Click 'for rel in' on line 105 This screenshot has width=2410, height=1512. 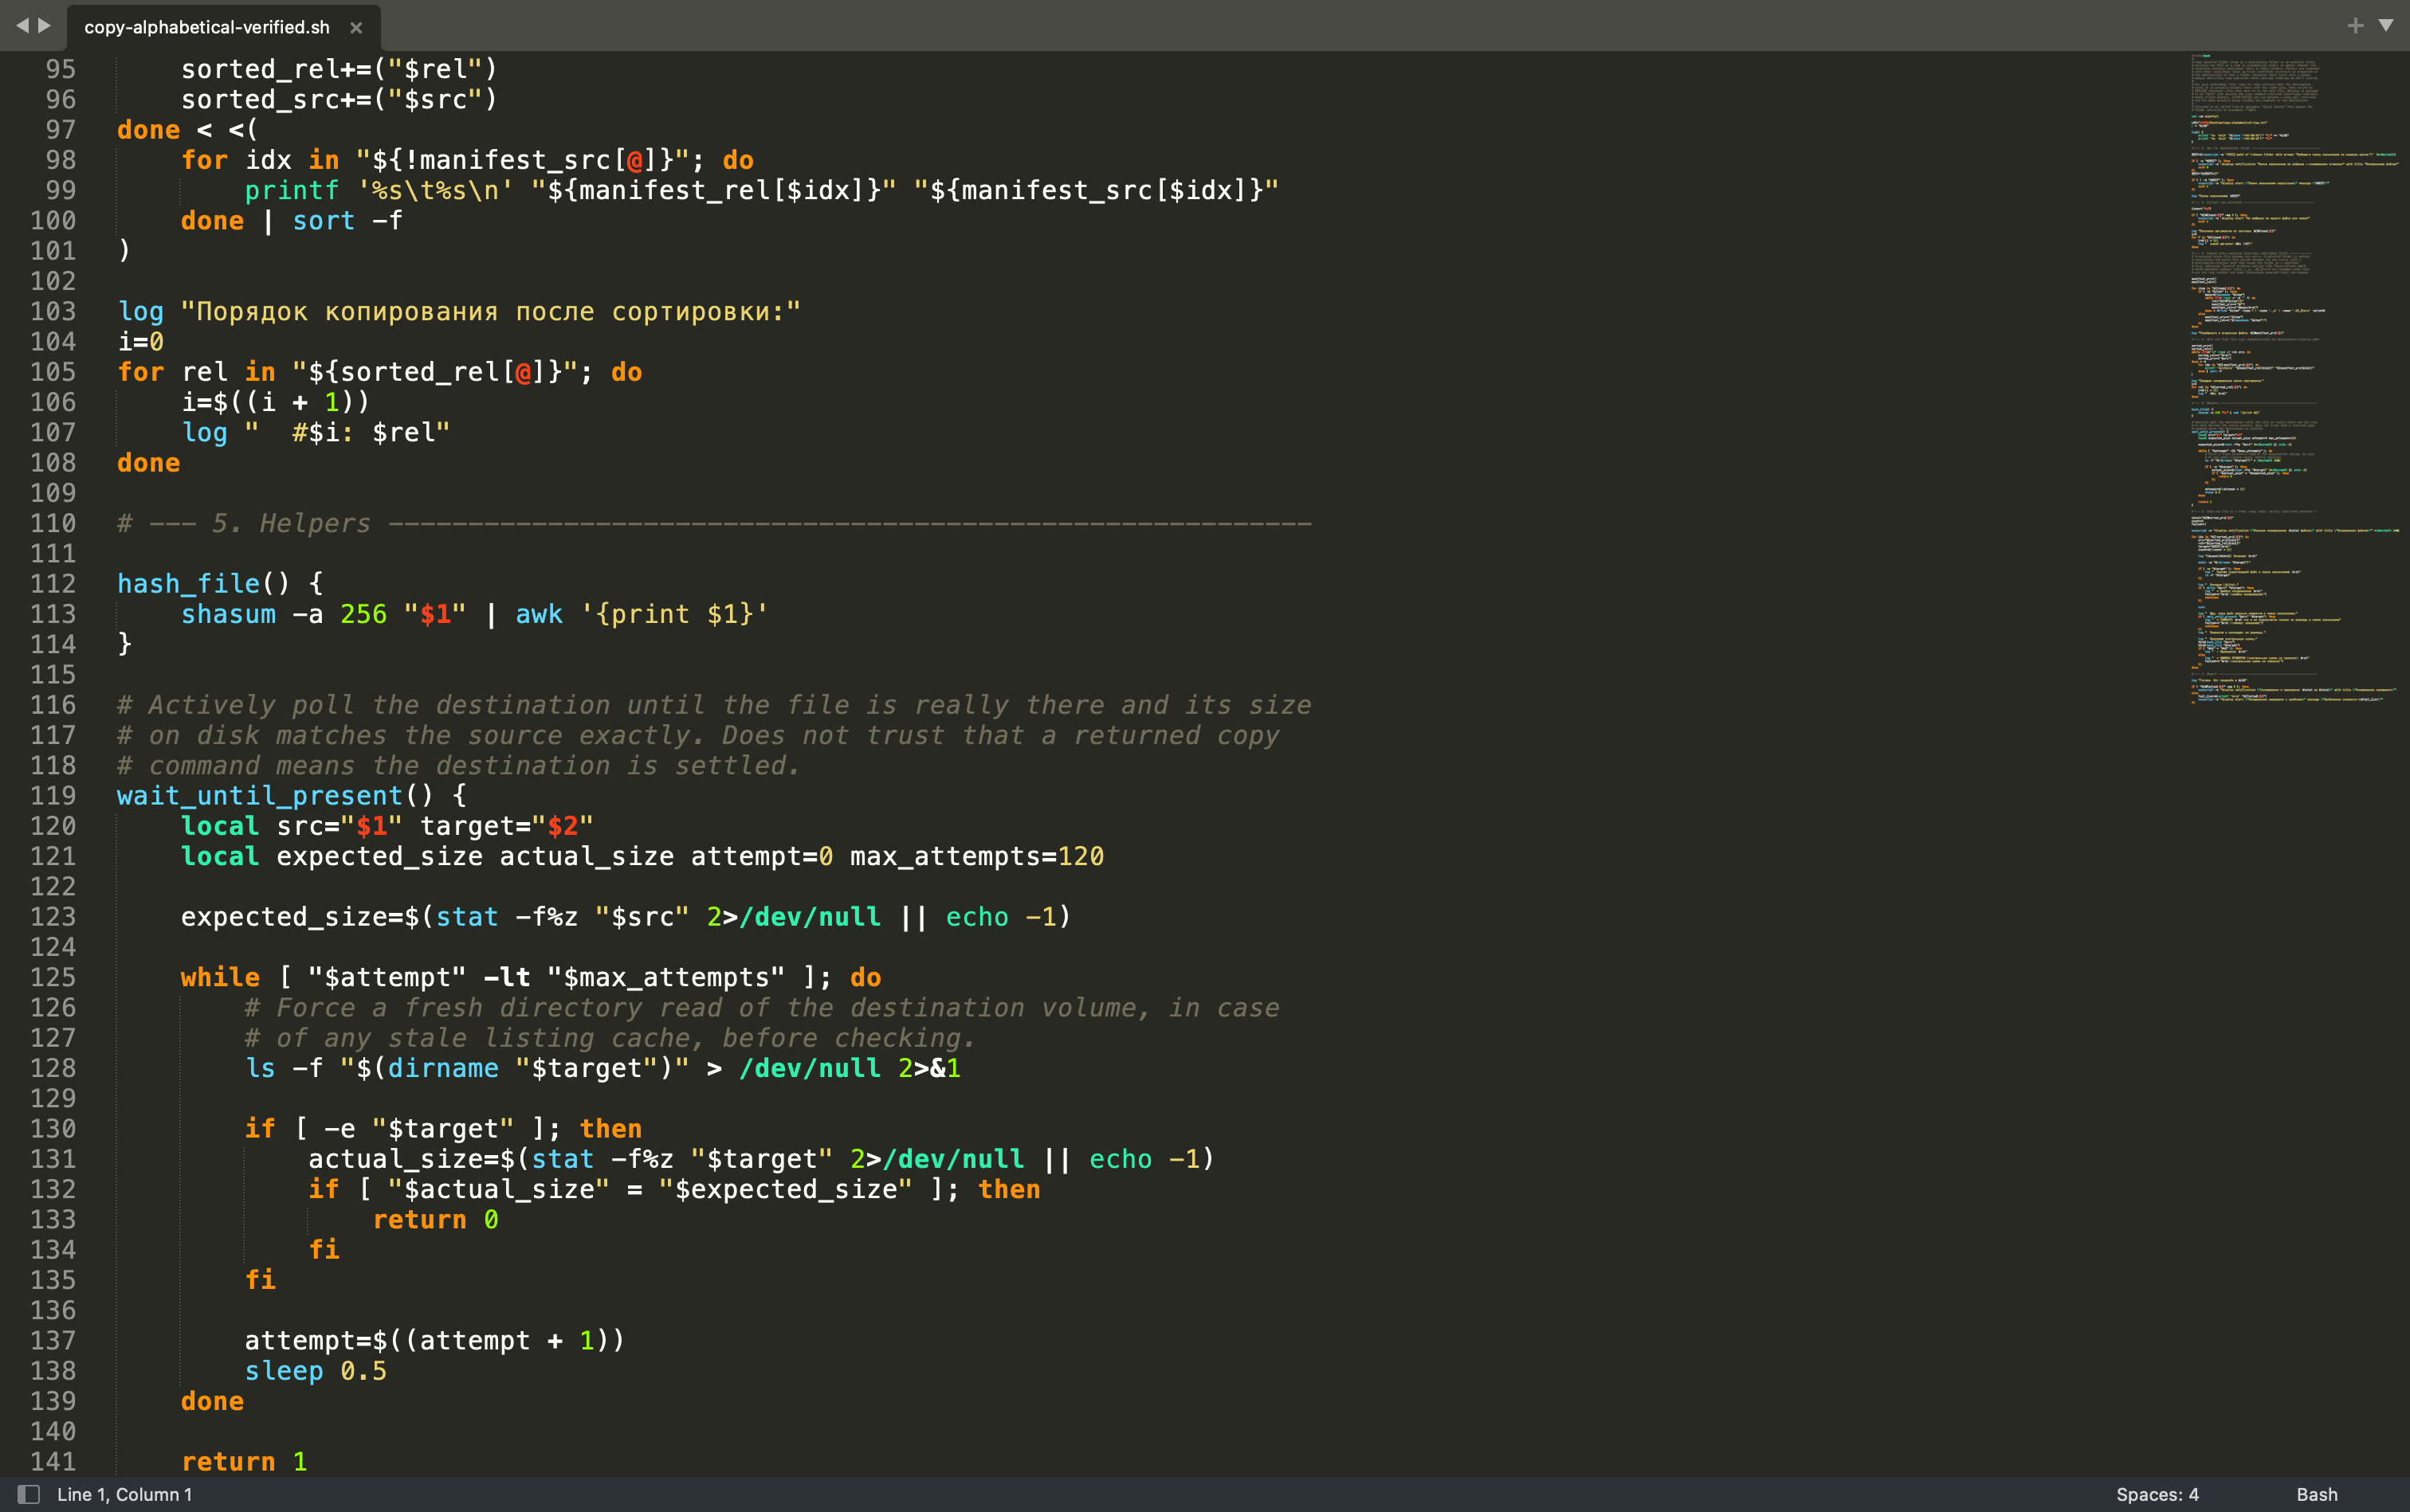click(x=196, y=372)
